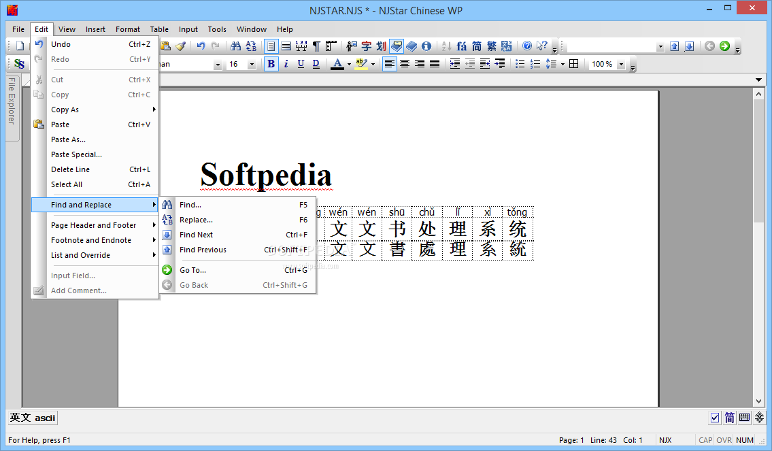
Task: Click Paste Special... in Edit menu
Action: click(x=95, y=154)
